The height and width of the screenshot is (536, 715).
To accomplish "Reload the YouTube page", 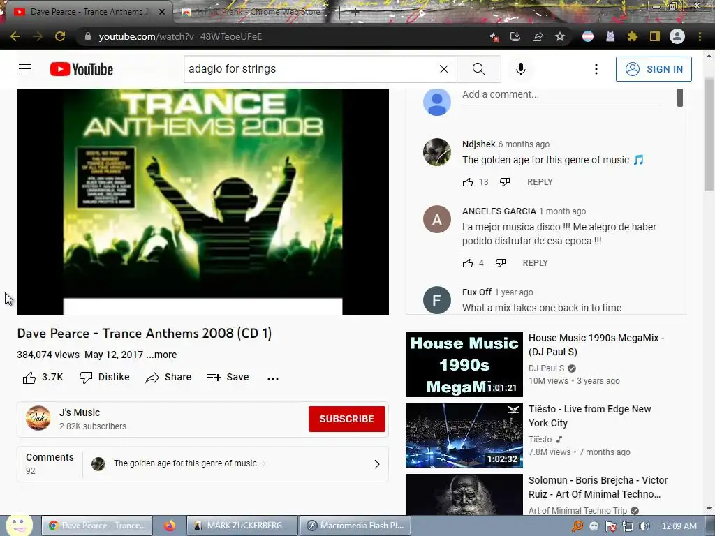I will click(x=60, y=36).
